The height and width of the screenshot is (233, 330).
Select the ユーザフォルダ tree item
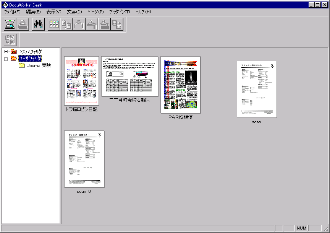pos(30,59)
